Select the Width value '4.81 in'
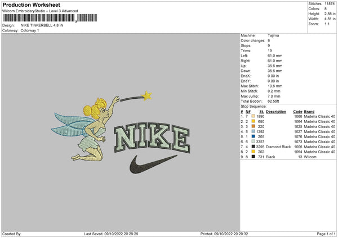Image resolution: width=338 pixels, height=238 pixels. [330, 19]
